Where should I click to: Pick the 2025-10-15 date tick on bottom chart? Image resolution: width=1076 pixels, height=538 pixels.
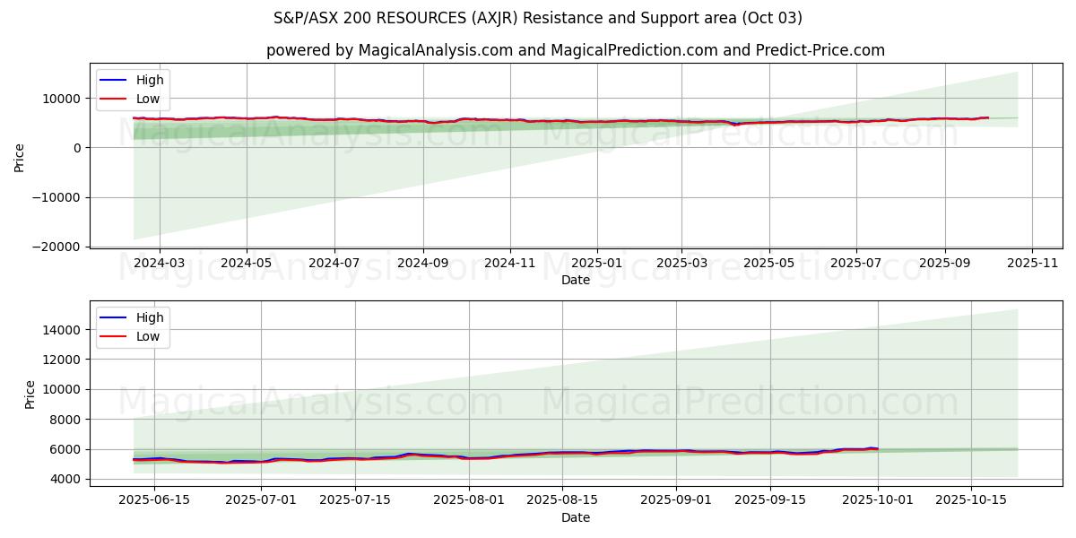[971, 500]
